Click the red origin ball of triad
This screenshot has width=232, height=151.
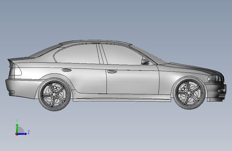17,134
